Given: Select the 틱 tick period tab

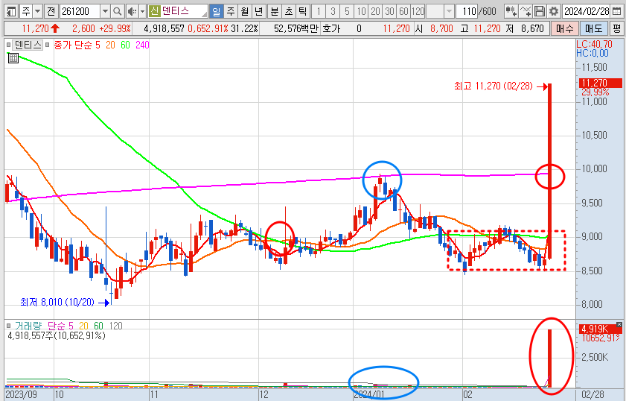Looking at the screenshot, I should pos(303,11).
